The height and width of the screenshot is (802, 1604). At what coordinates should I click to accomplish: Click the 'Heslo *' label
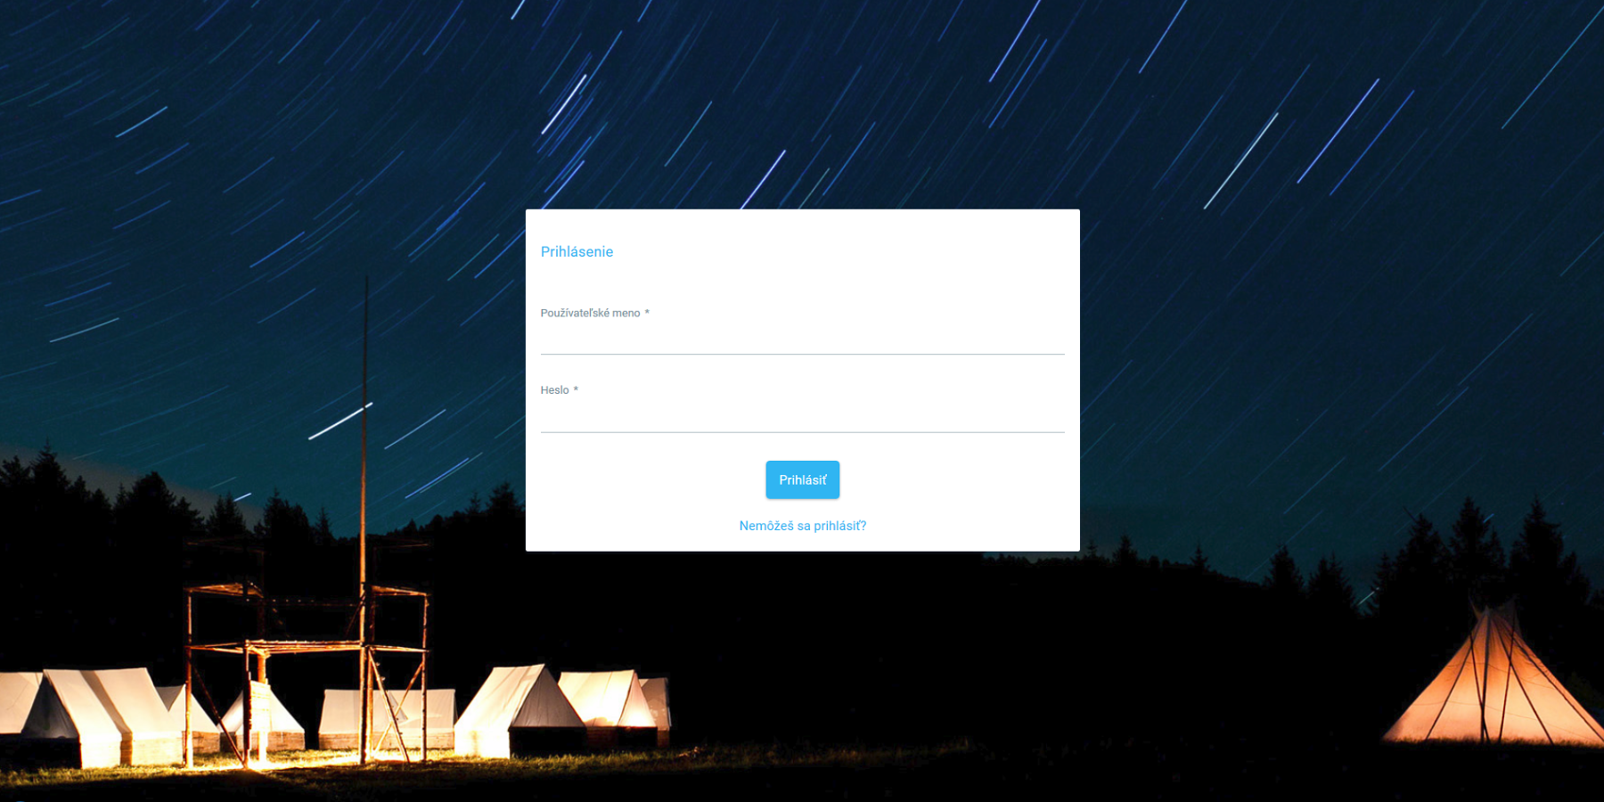tap(559, 390)
